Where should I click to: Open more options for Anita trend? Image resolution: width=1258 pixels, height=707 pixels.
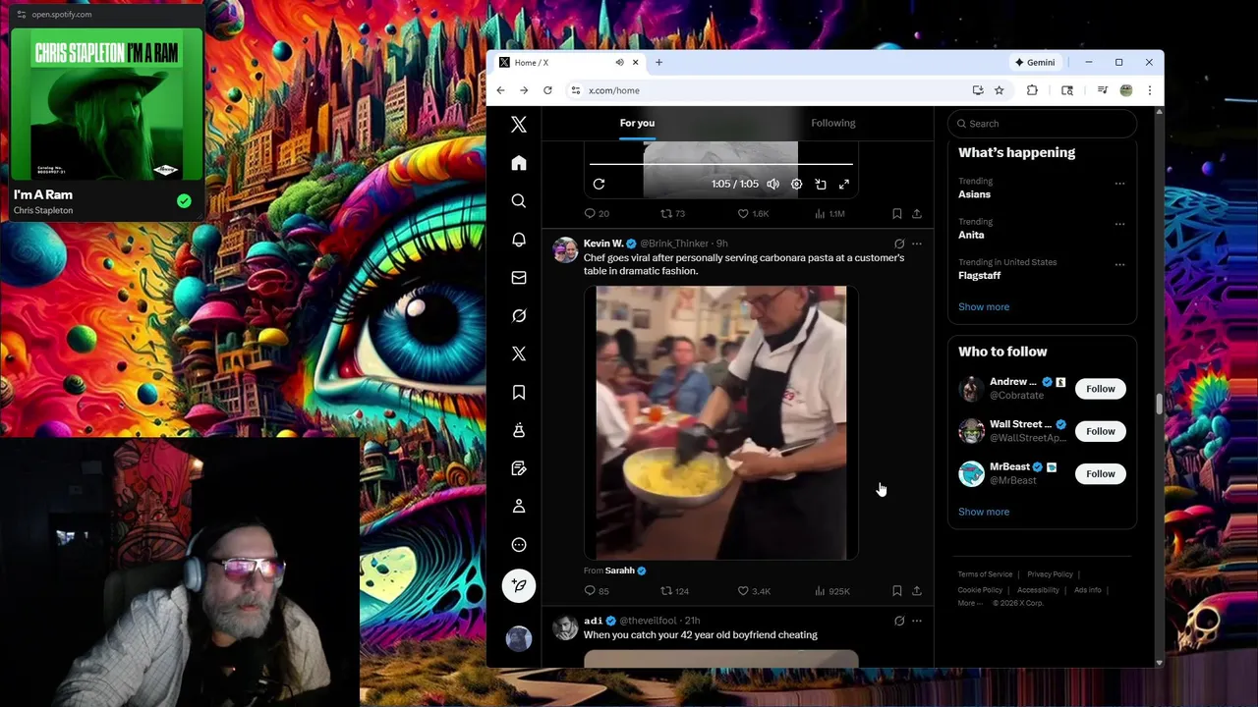click(x=1119, y=224)
